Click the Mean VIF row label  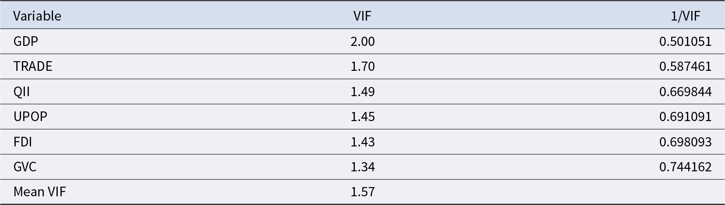click(x=39, y=192)
